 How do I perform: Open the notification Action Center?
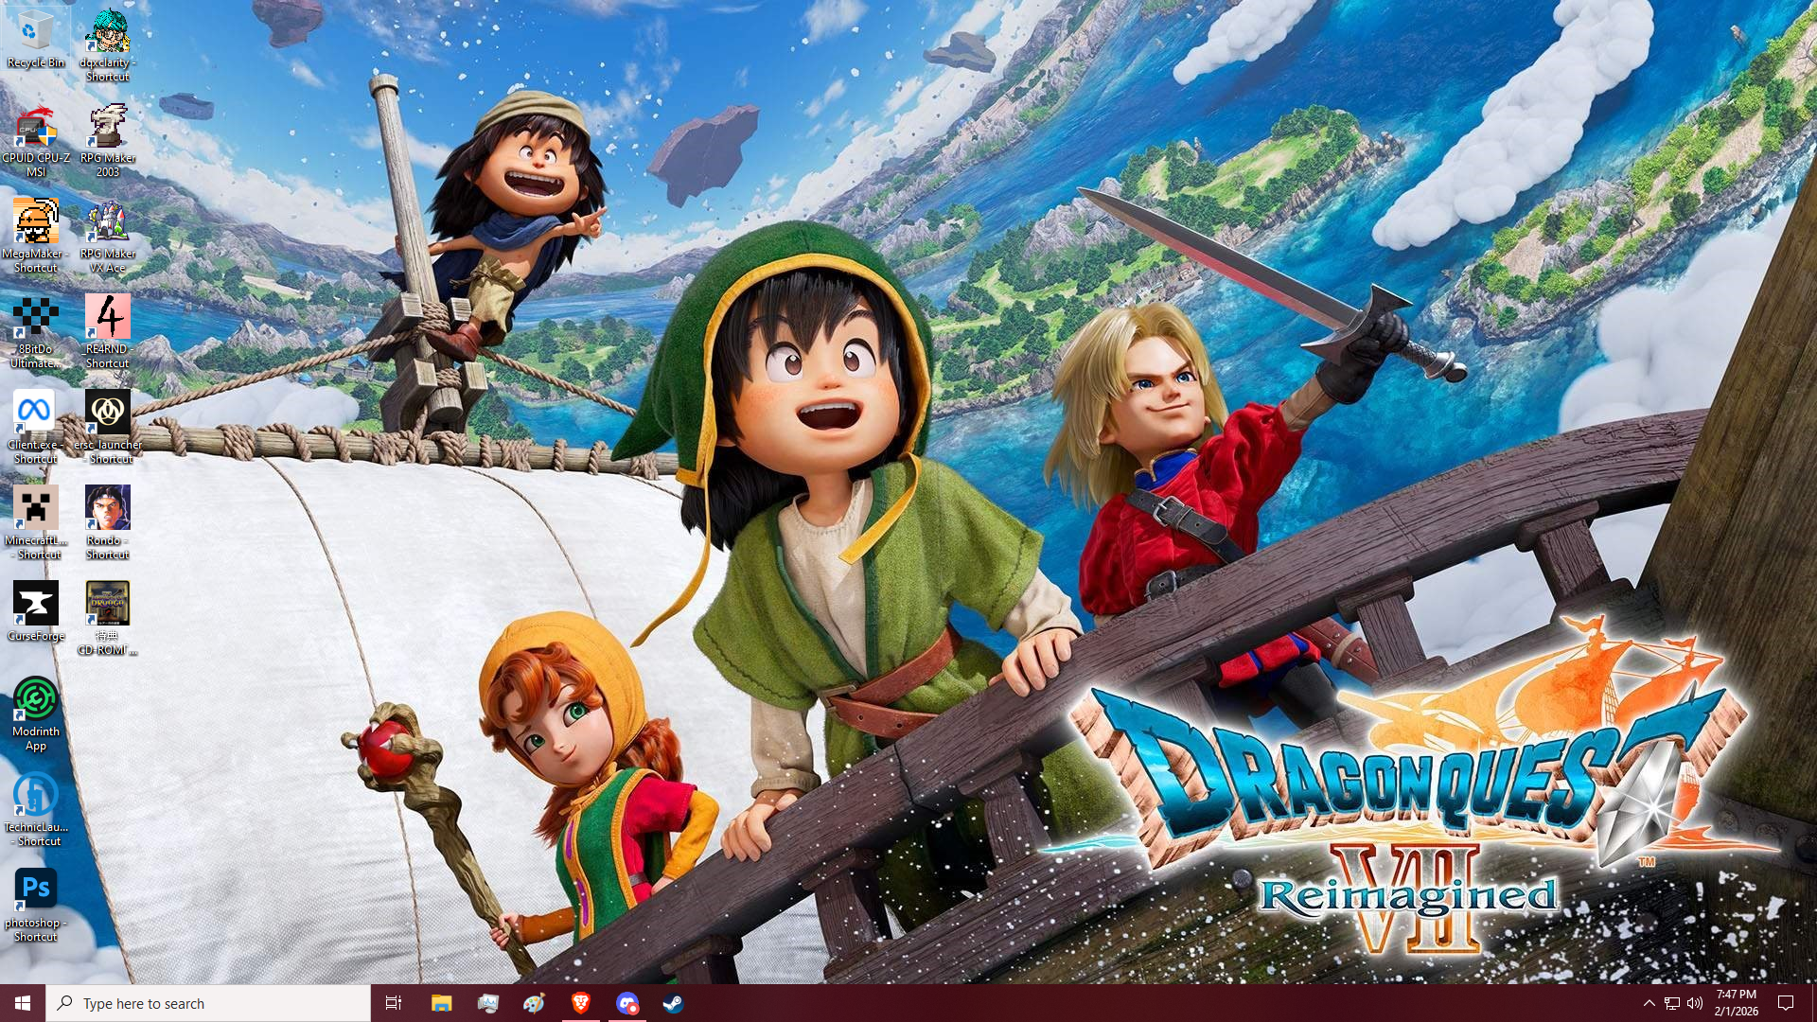1786,1003
